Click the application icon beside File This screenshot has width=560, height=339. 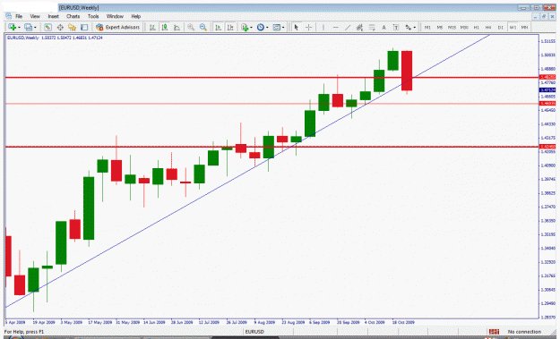tap(8, 16)
